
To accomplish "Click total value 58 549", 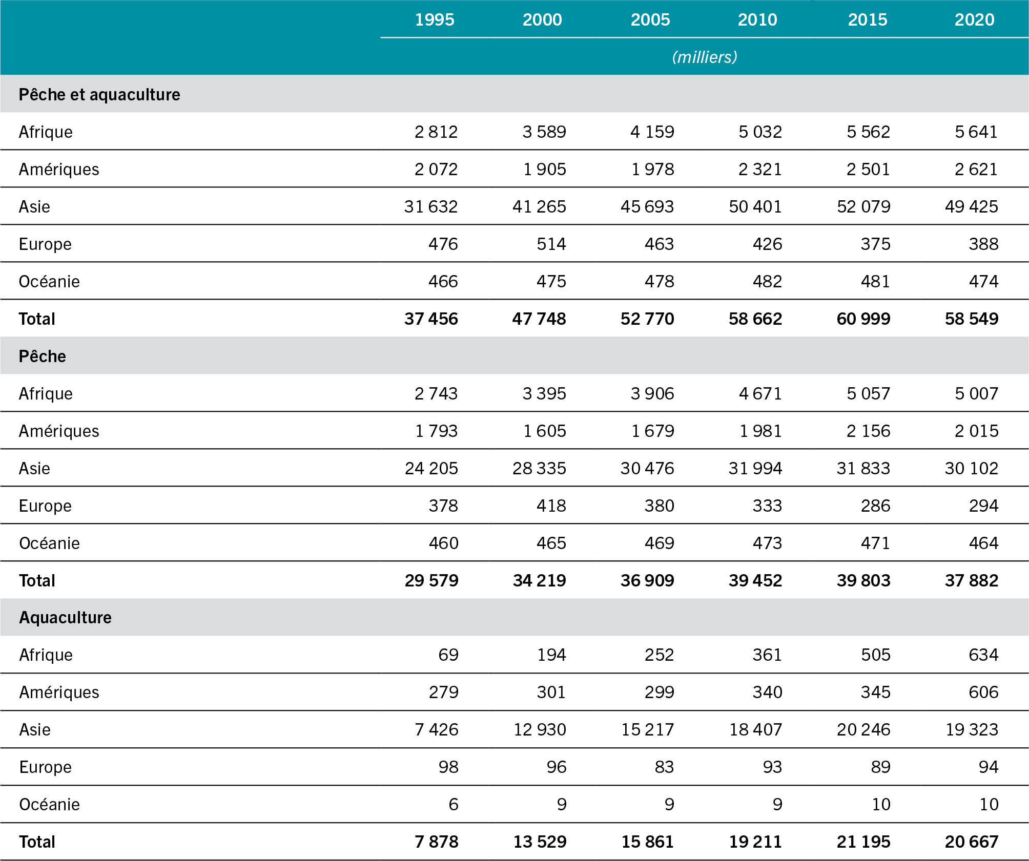I will 972,319.
